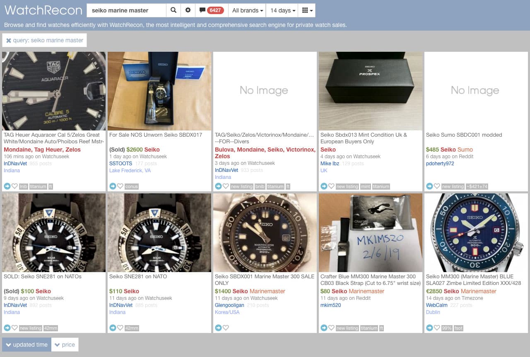Expand the All brands dropdown
The image size is (530, 357).
point(247,10)
